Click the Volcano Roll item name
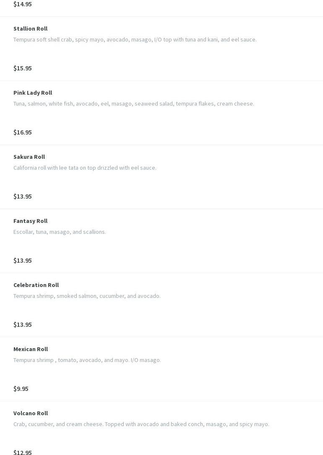 click(31, 413)
